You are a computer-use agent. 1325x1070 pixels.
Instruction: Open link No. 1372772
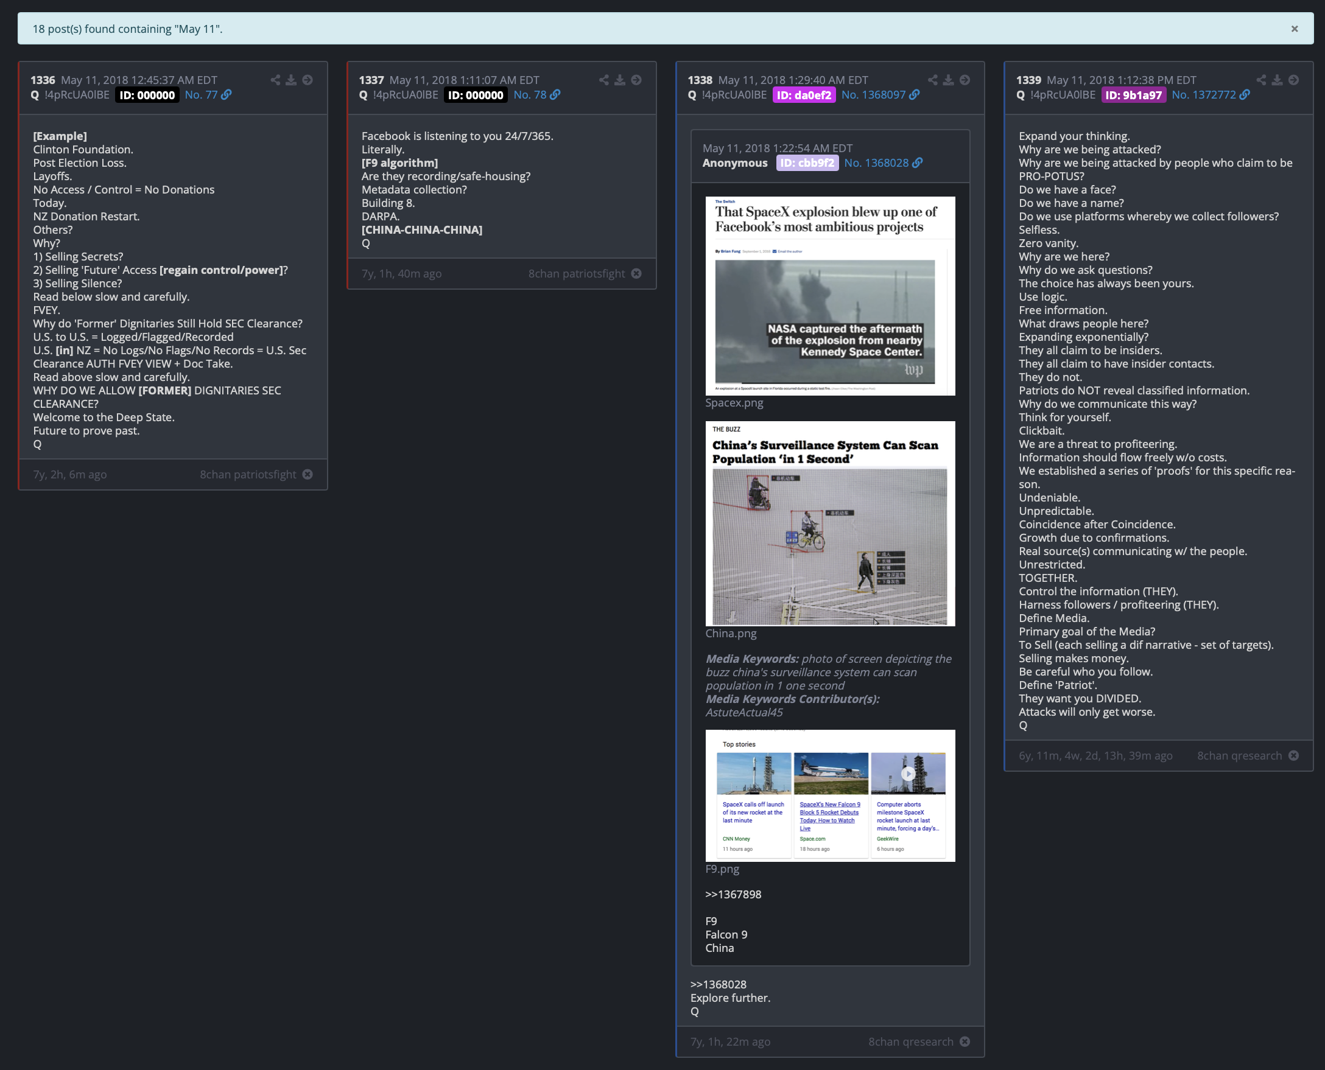pyautogui.click(x=1204, y=95)
